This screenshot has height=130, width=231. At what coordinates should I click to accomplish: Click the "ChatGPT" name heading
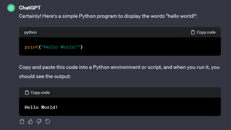point(30,7)
